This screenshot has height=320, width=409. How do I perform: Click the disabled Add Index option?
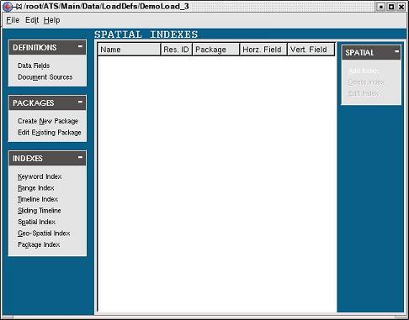coord(363,71)
